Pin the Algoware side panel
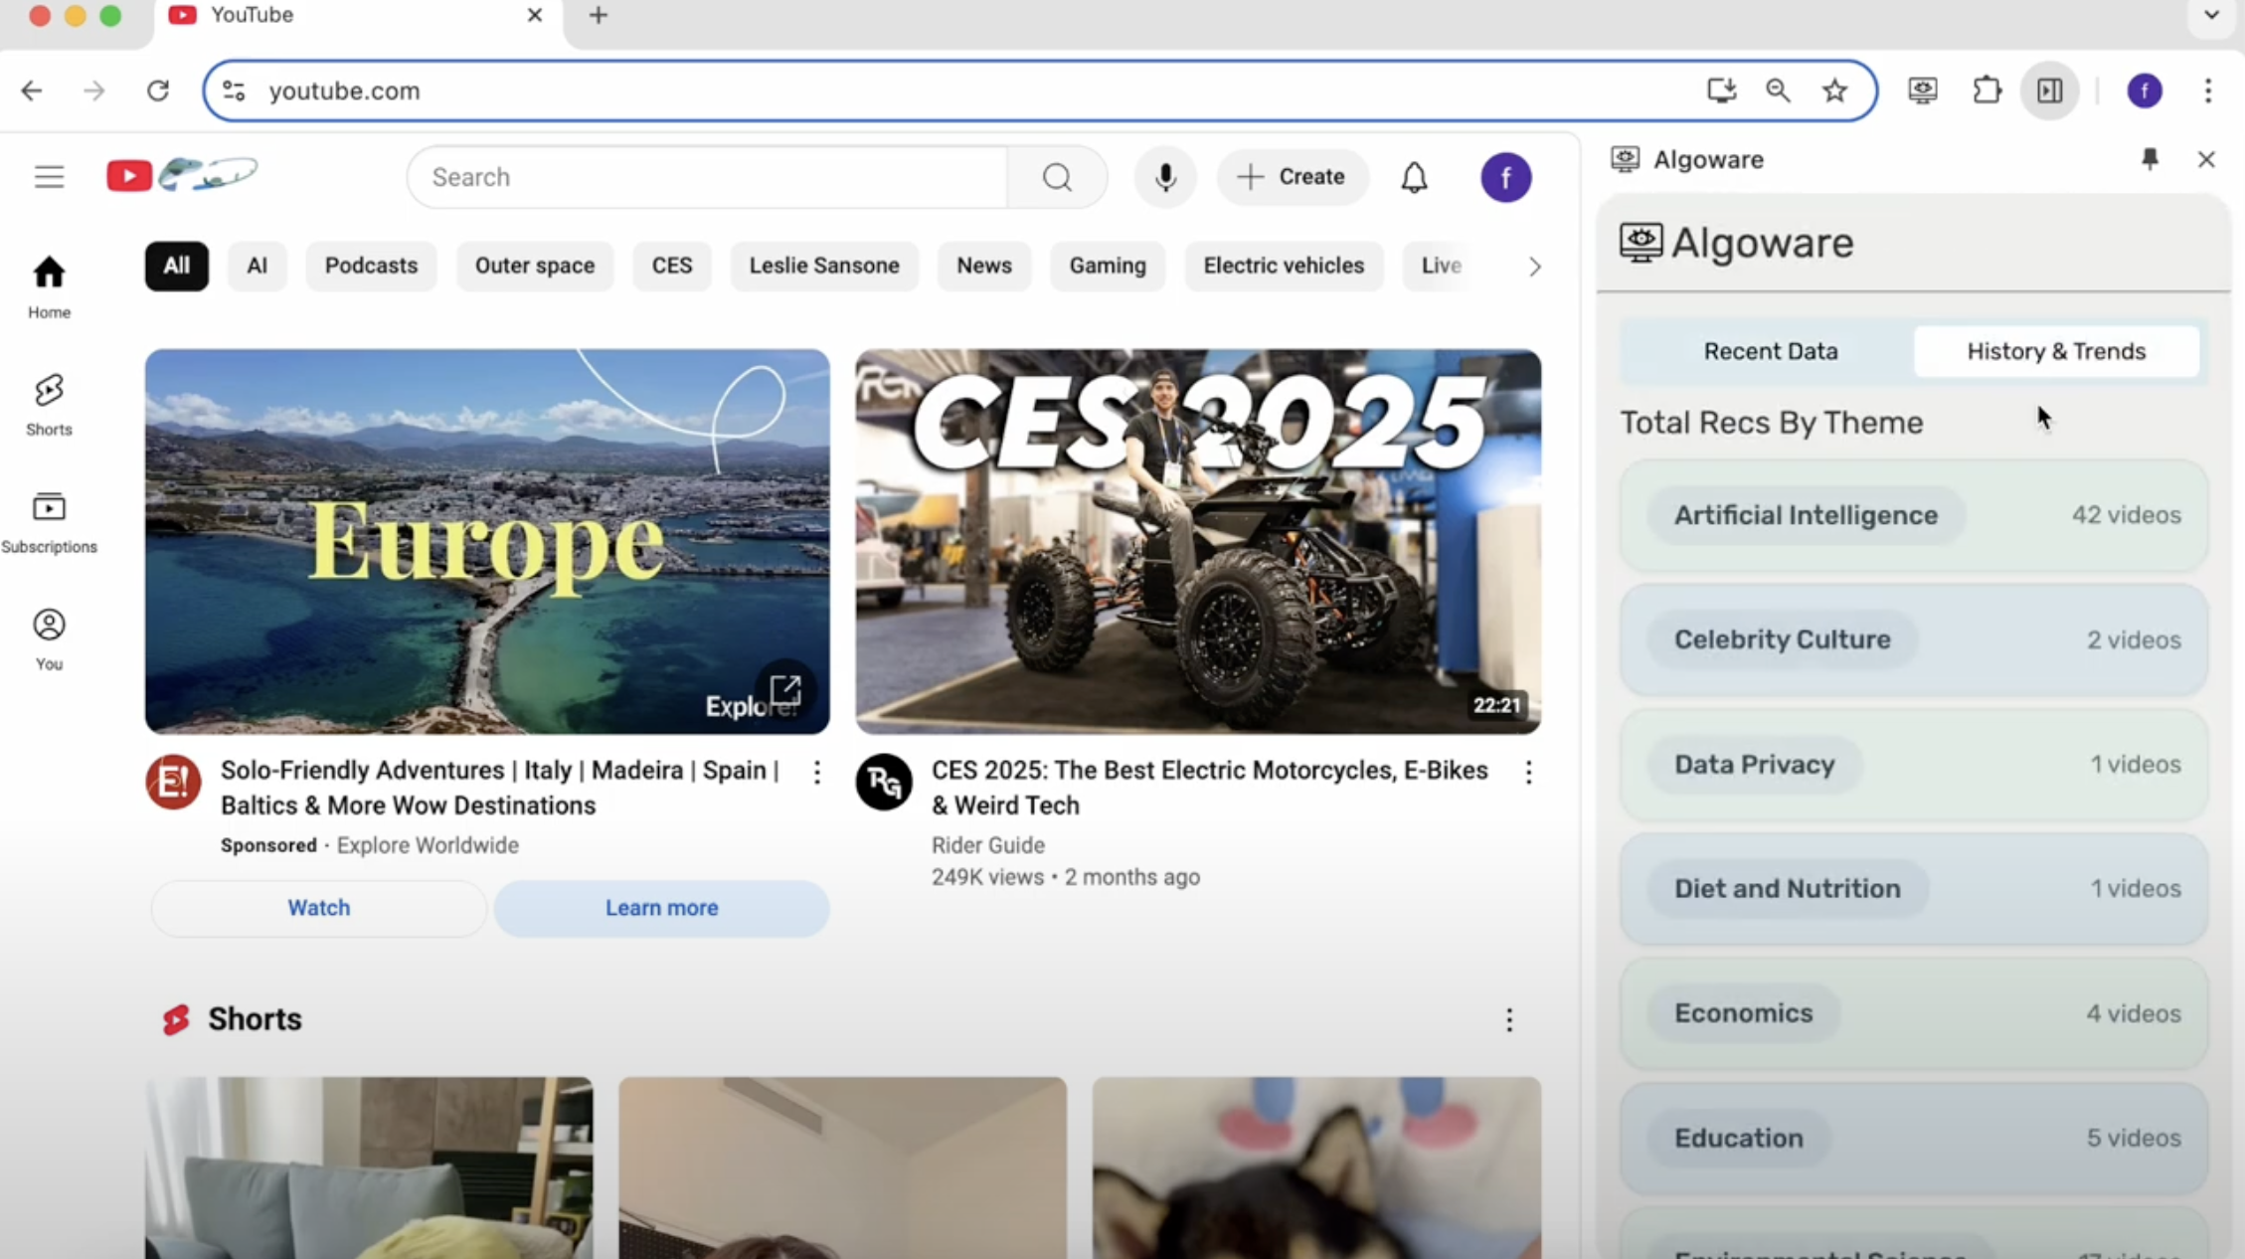Image resolution: width=2245 pixels, height=1259 pixels. (2150, 159)
